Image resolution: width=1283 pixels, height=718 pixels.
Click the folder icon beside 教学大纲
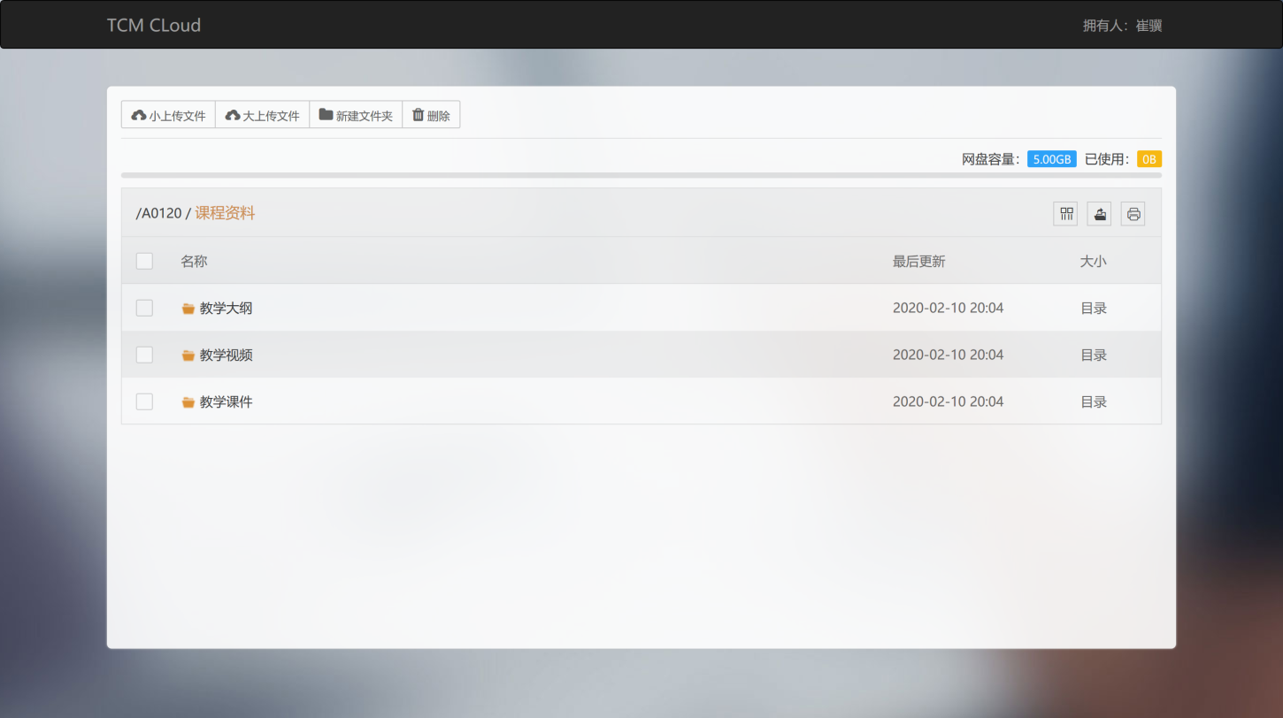pos(188,309)
